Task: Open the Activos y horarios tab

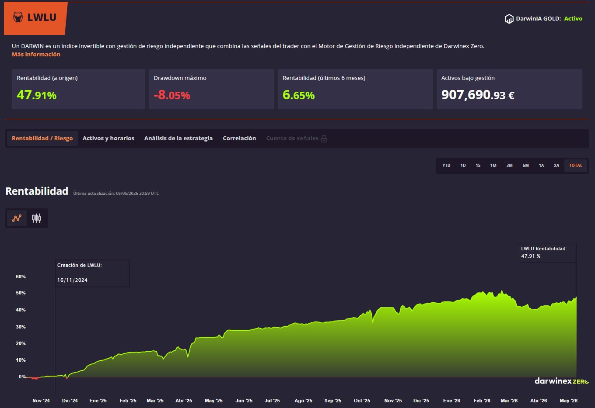Action: pos(108,138)
